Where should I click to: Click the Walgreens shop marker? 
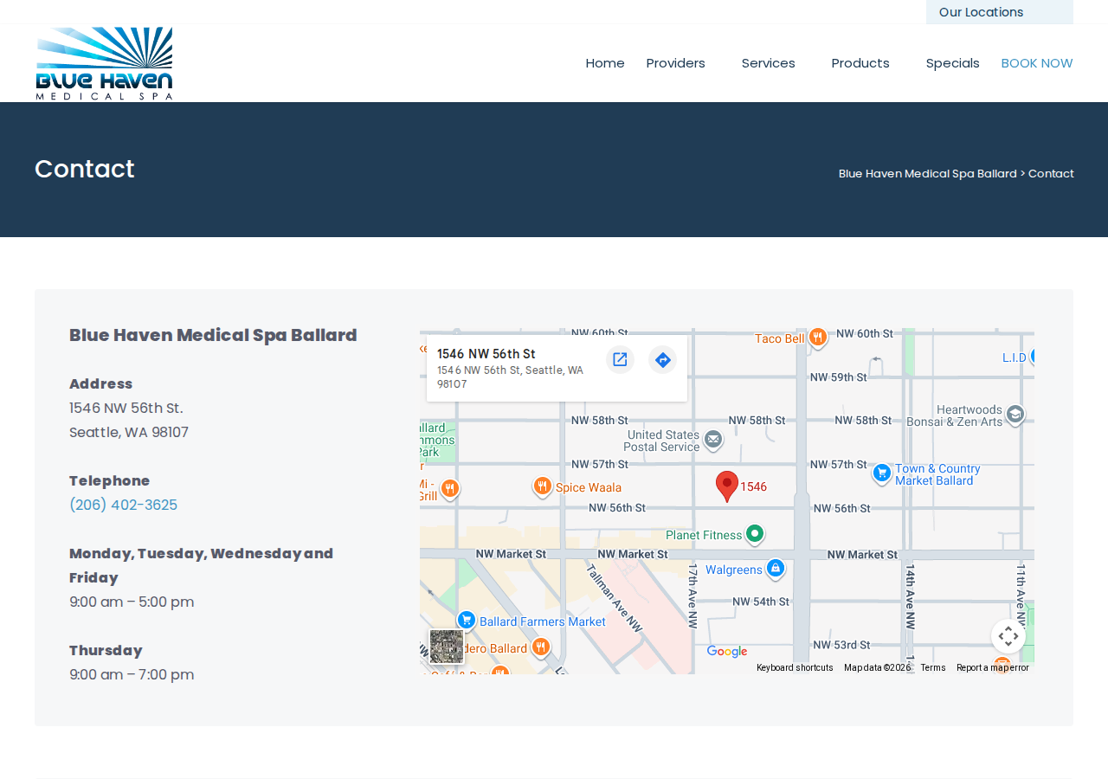[776, 568]
